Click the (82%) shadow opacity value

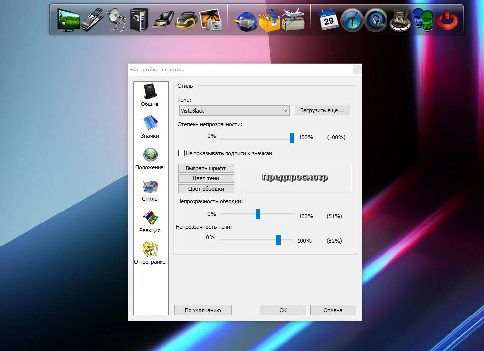point(334,241)
